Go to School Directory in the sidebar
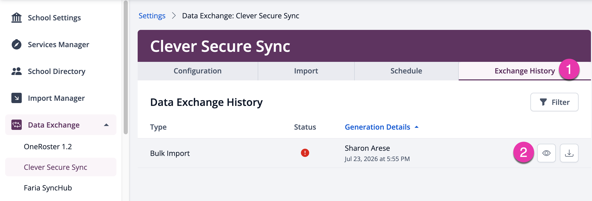The image size is (592, 201). point(57,71)
